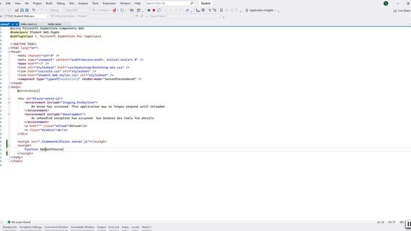Pause debugging with Break All button
This screenshot has height=231, width=411.
[148, 10]
